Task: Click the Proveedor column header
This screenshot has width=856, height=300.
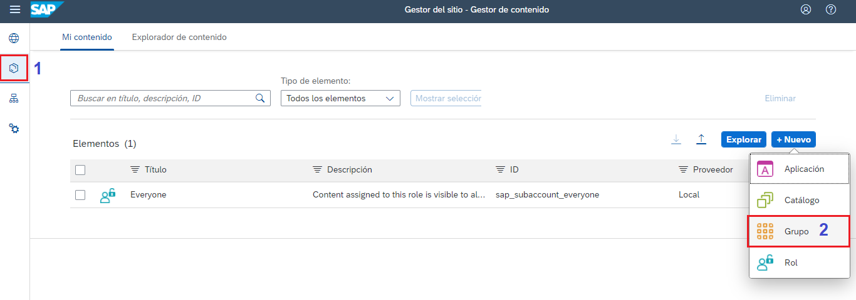Action: point(713,169)
